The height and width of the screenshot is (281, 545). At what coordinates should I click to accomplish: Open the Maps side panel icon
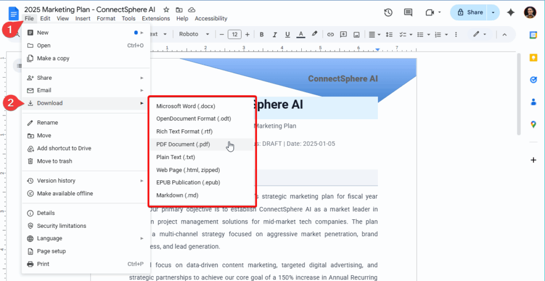pos(533,125)
